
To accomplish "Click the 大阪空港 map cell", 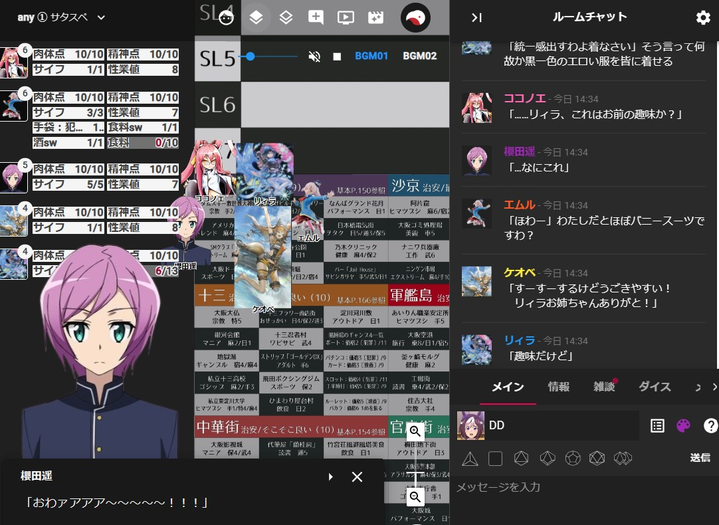I will click(419, 339).
